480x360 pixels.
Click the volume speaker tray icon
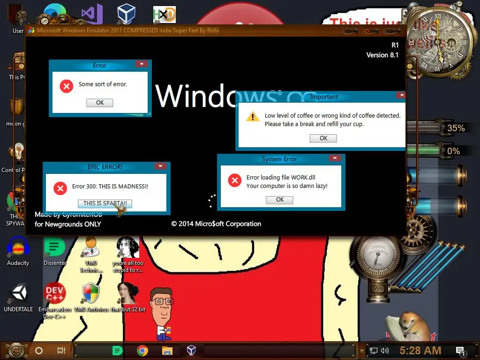[x=384, y=351]
